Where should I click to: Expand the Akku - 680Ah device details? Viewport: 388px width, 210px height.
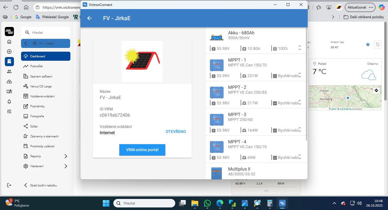pos(299,48)
